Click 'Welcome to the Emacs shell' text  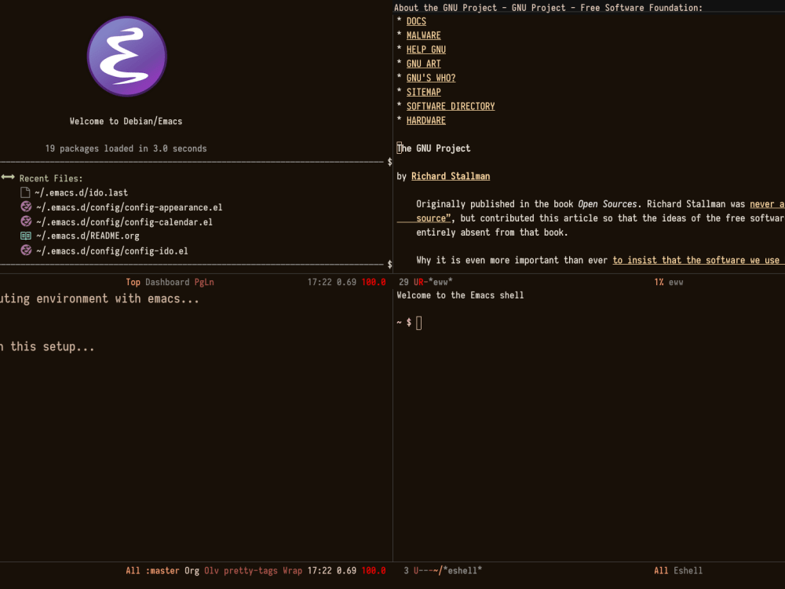[460, 295]
